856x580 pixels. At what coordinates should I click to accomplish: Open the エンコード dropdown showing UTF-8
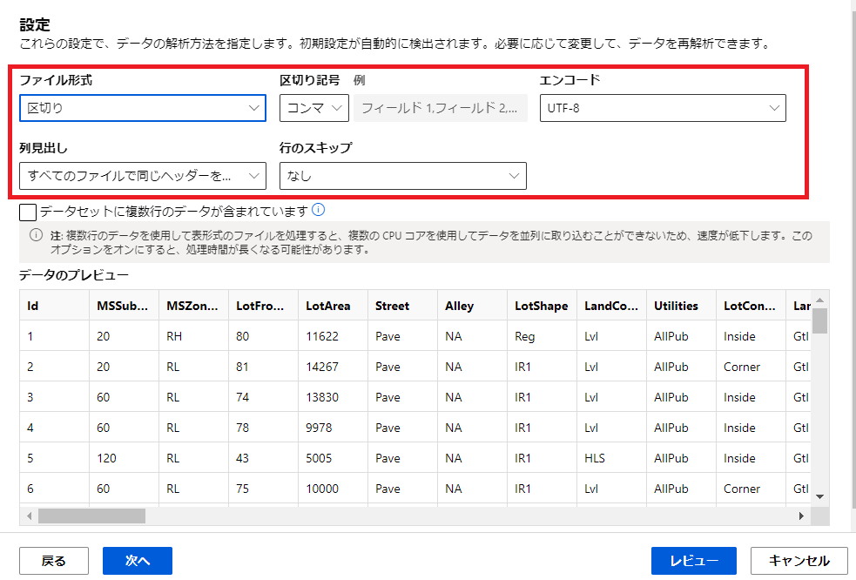pos(663,108)
